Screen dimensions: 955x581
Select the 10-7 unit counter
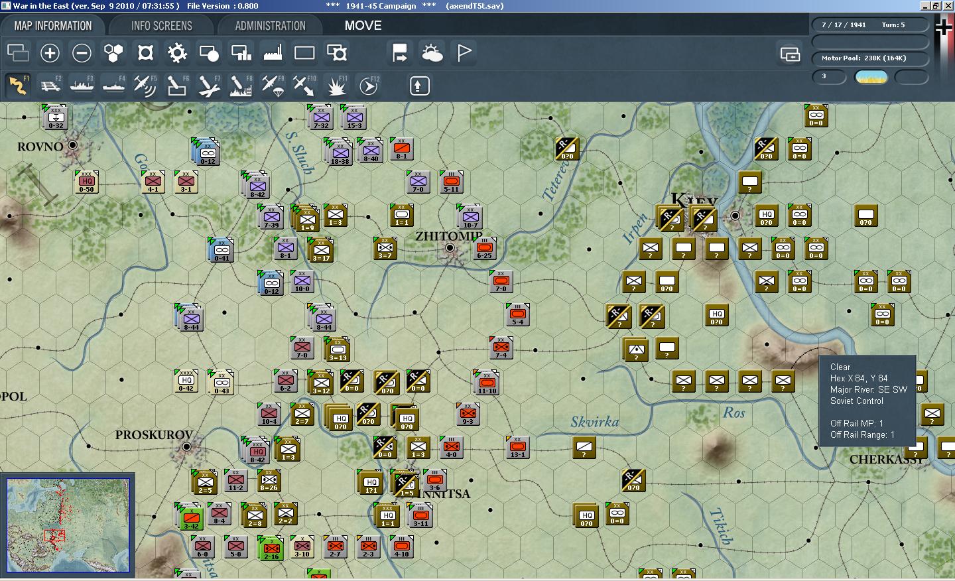coord(471,217)
